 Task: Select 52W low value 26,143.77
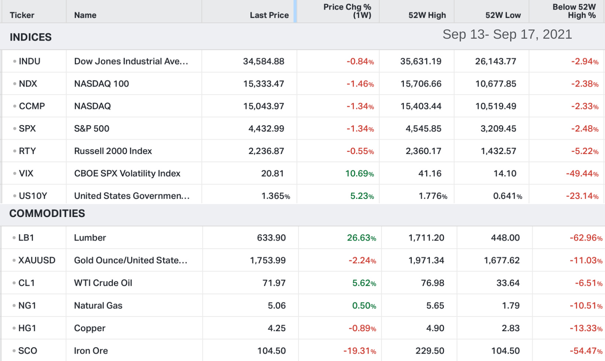pyautogui.click(x=495, y=61)
